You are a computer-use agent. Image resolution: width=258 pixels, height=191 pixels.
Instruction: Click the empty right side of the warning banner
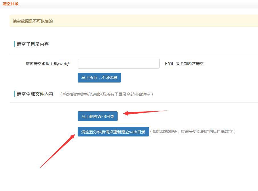coord(200,21)
